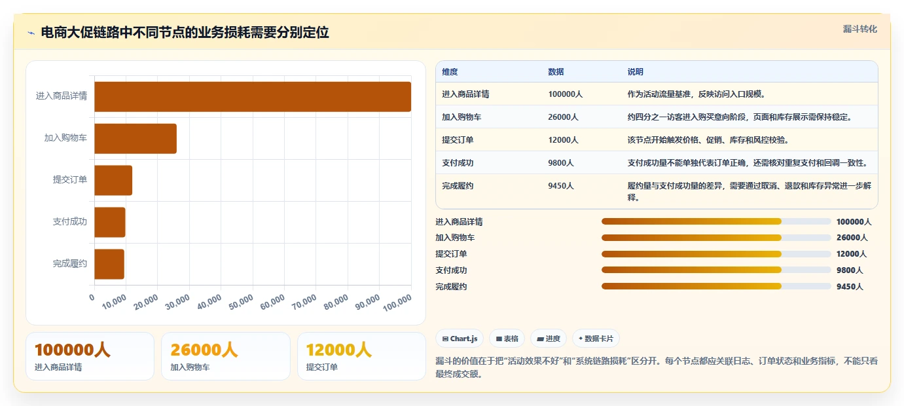Select the Chart.js chip
The width and height of the screenshot is (904, 406).
click(x=460, y=339)
